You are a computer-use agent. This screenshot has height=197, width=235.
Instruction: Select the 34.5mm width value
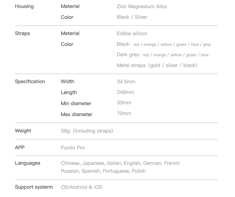point(126,82)
